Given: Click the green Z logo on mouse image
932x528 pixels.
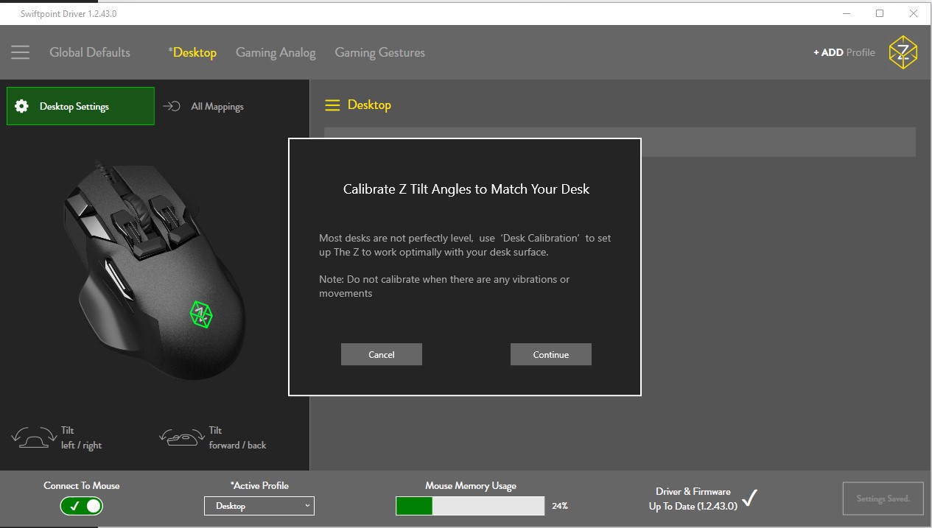Looking at the screenshot, I should (x=201, y=314).
